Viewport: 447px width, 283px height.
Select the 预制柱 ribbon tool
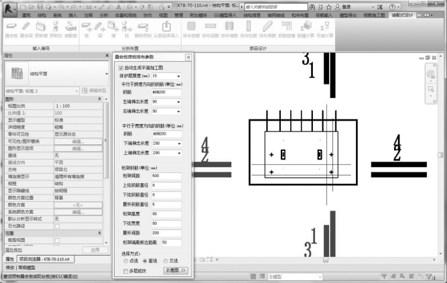(56, 30)
